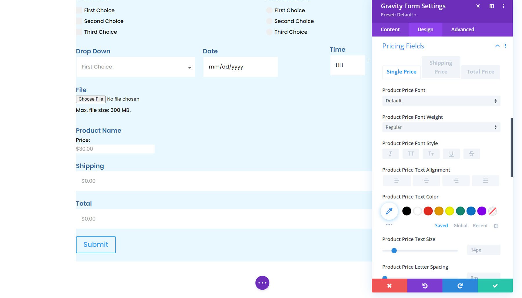Set Product Price Text Alignment to center
This screenshot has height=298, width=522.
click(426, 180)
